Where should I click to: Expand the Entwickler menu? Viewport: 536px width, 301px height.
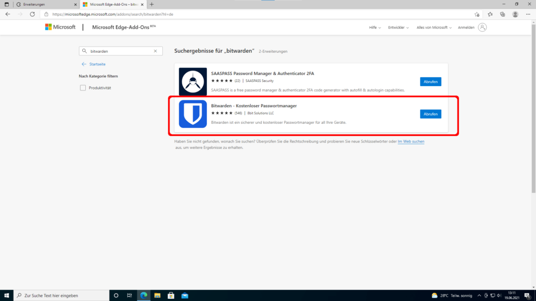click(398, 27)
